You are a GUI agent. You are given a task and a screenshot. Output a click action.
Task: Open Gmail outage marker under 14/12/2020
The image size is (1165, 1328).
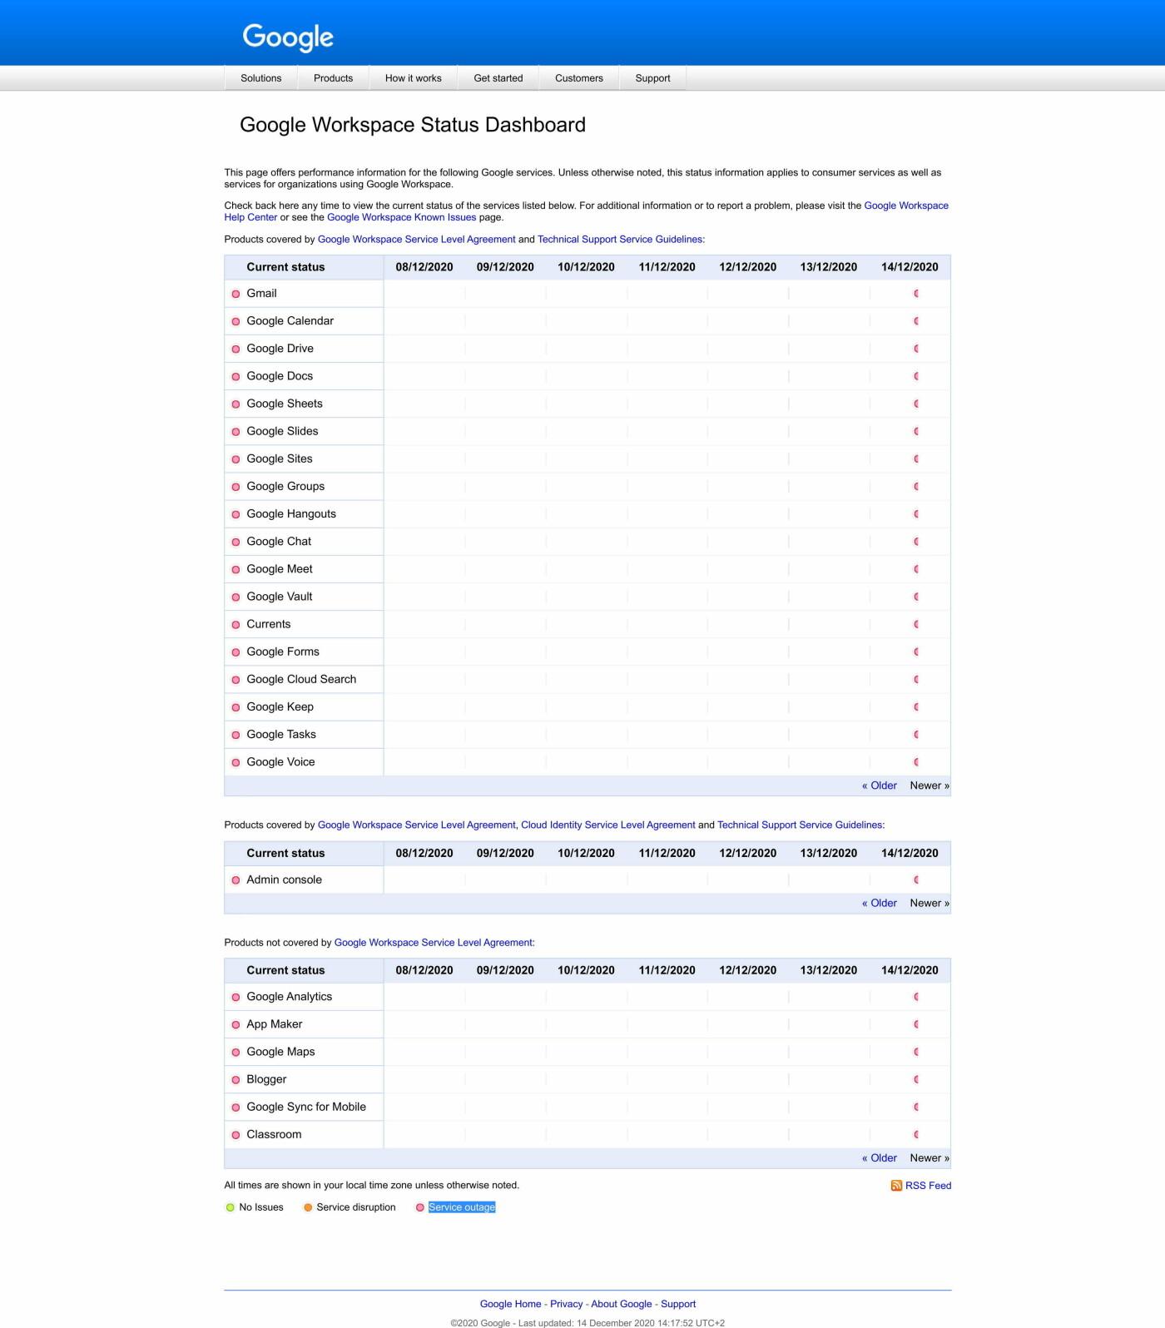coord(916,294)
